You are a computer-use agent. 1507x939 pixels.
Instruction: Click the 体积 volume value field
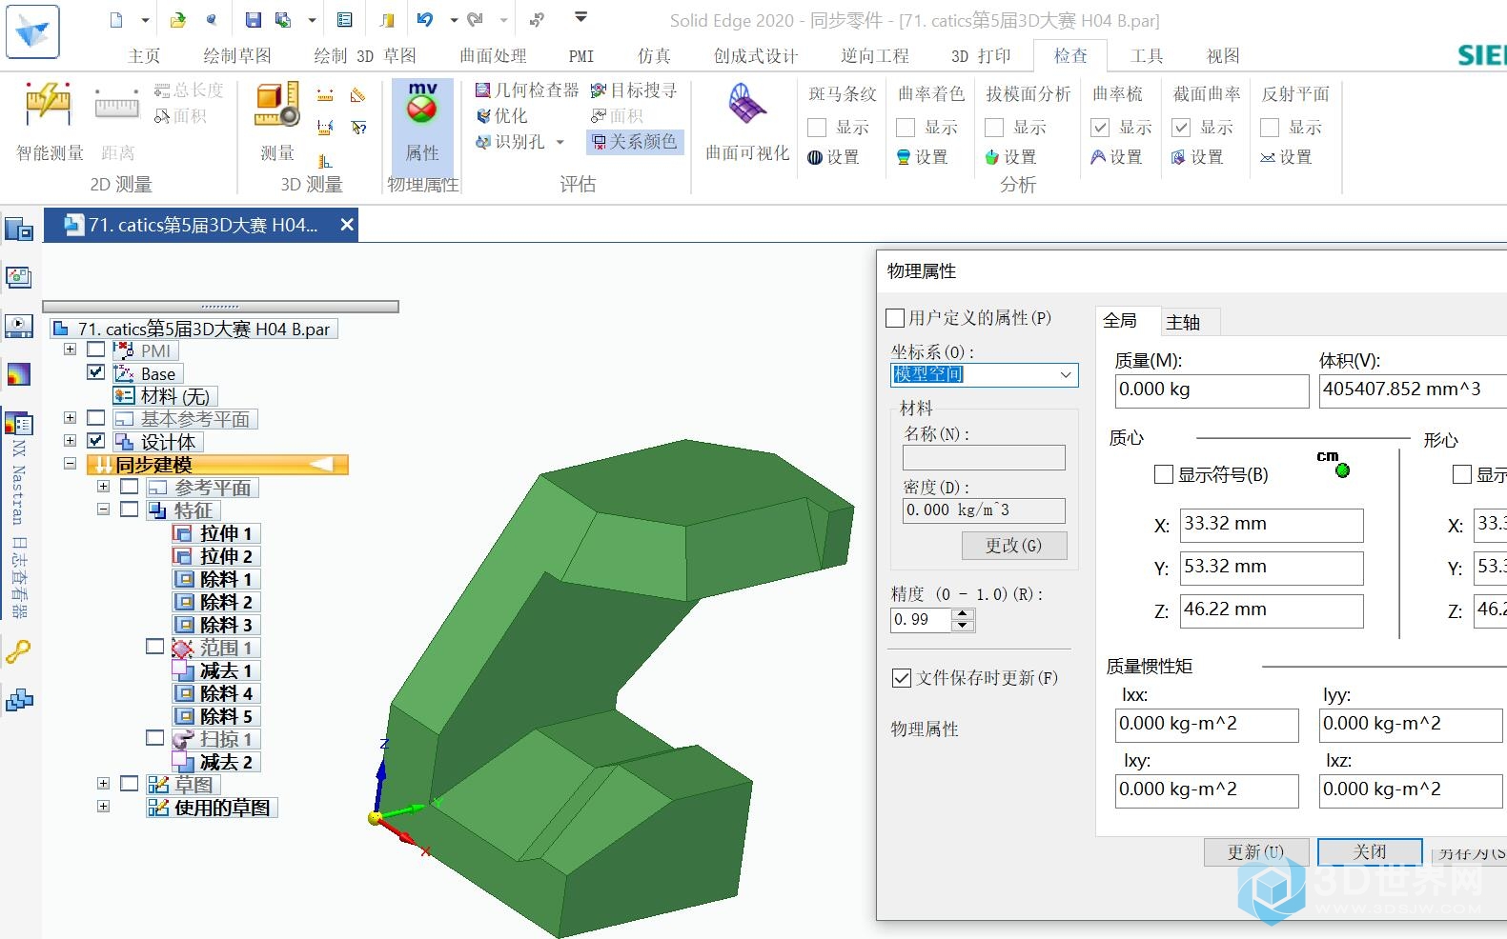[x=1413, y=390]
